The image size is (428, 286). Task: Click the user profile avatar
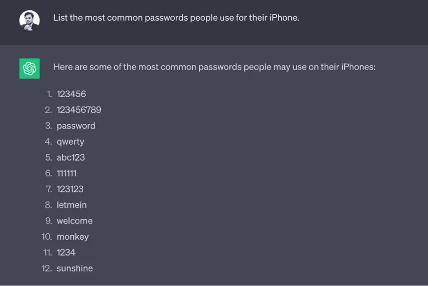[30, 21]
